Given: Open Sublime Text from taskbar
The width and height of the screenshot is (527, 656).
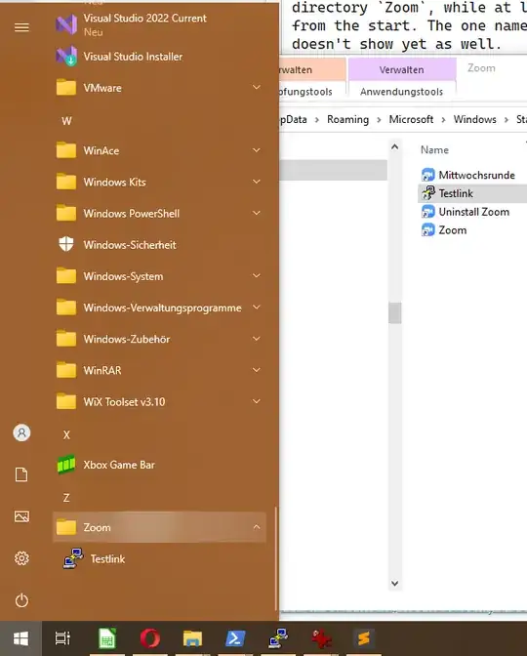Looking at the screenshot, I should click(x=364, y=638).
